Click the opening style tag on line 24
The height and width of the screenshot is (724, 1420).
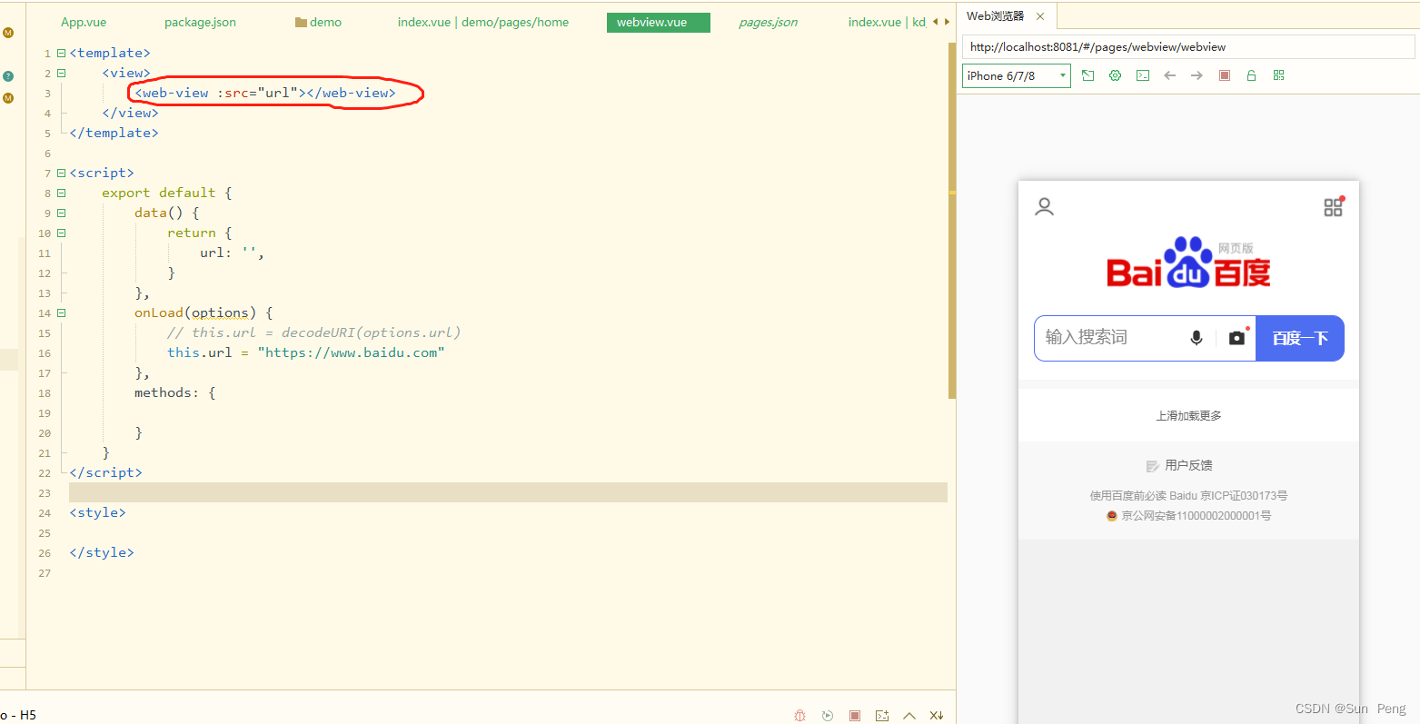point(97,512)
